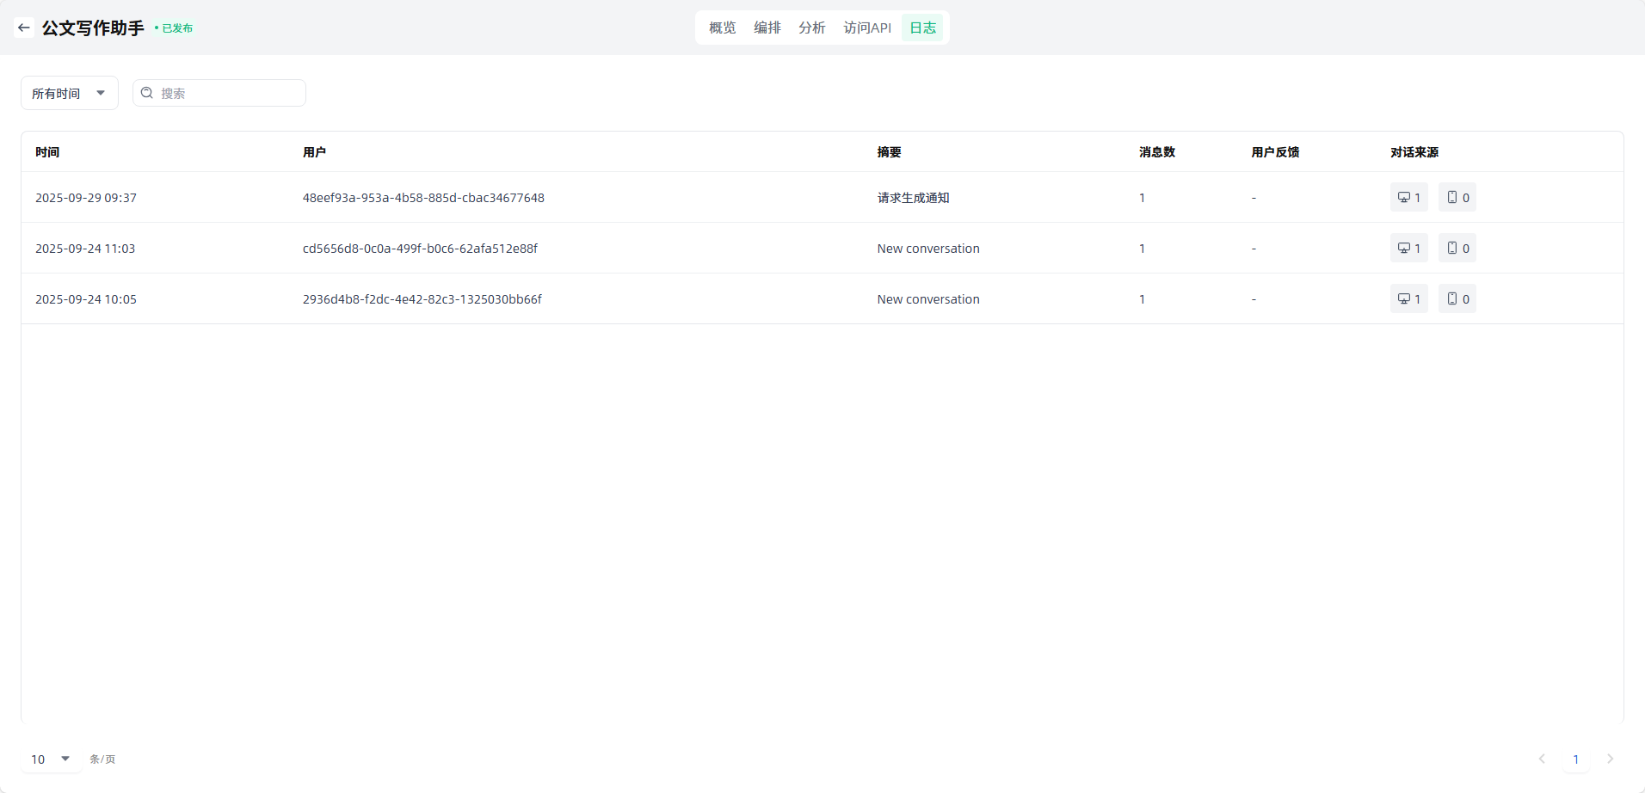1645x793 pixels.
Task: Open the 所有时间 time filter dropdown
Action: 69,93
